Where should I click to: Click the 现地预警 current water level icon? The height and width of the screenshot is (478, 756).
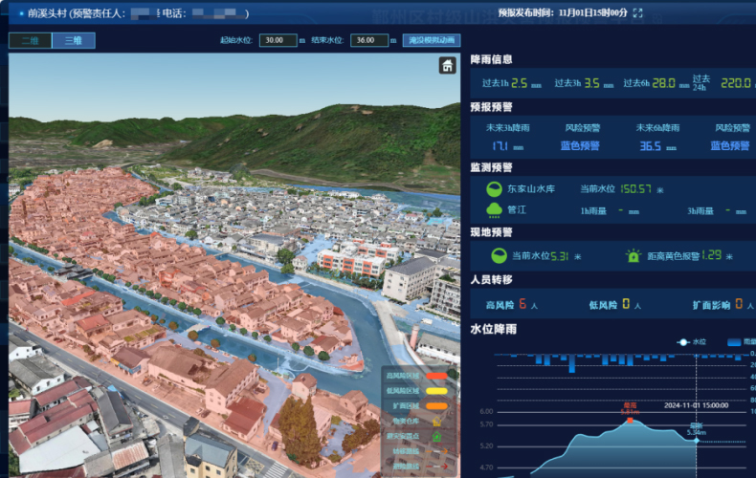pyautogui.click(x=499, y=255)
